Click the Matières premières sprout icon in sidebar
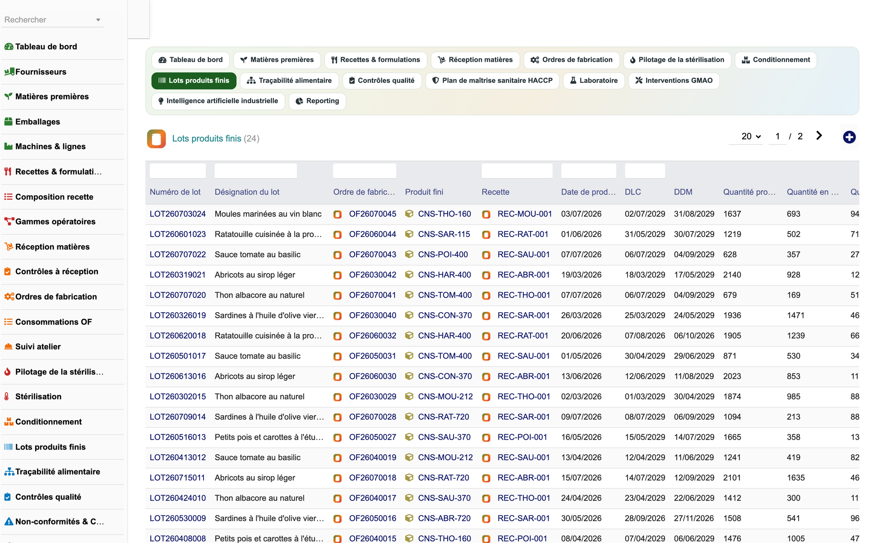The image size is (878, 543). click(9, 97)
